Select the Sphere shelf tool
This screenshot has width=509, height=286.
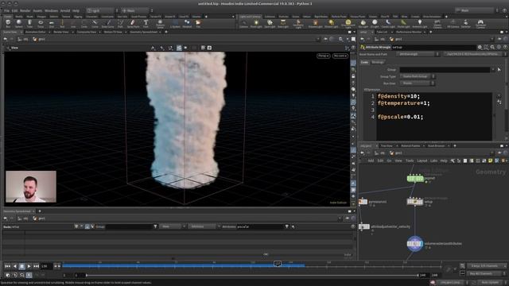19,23
